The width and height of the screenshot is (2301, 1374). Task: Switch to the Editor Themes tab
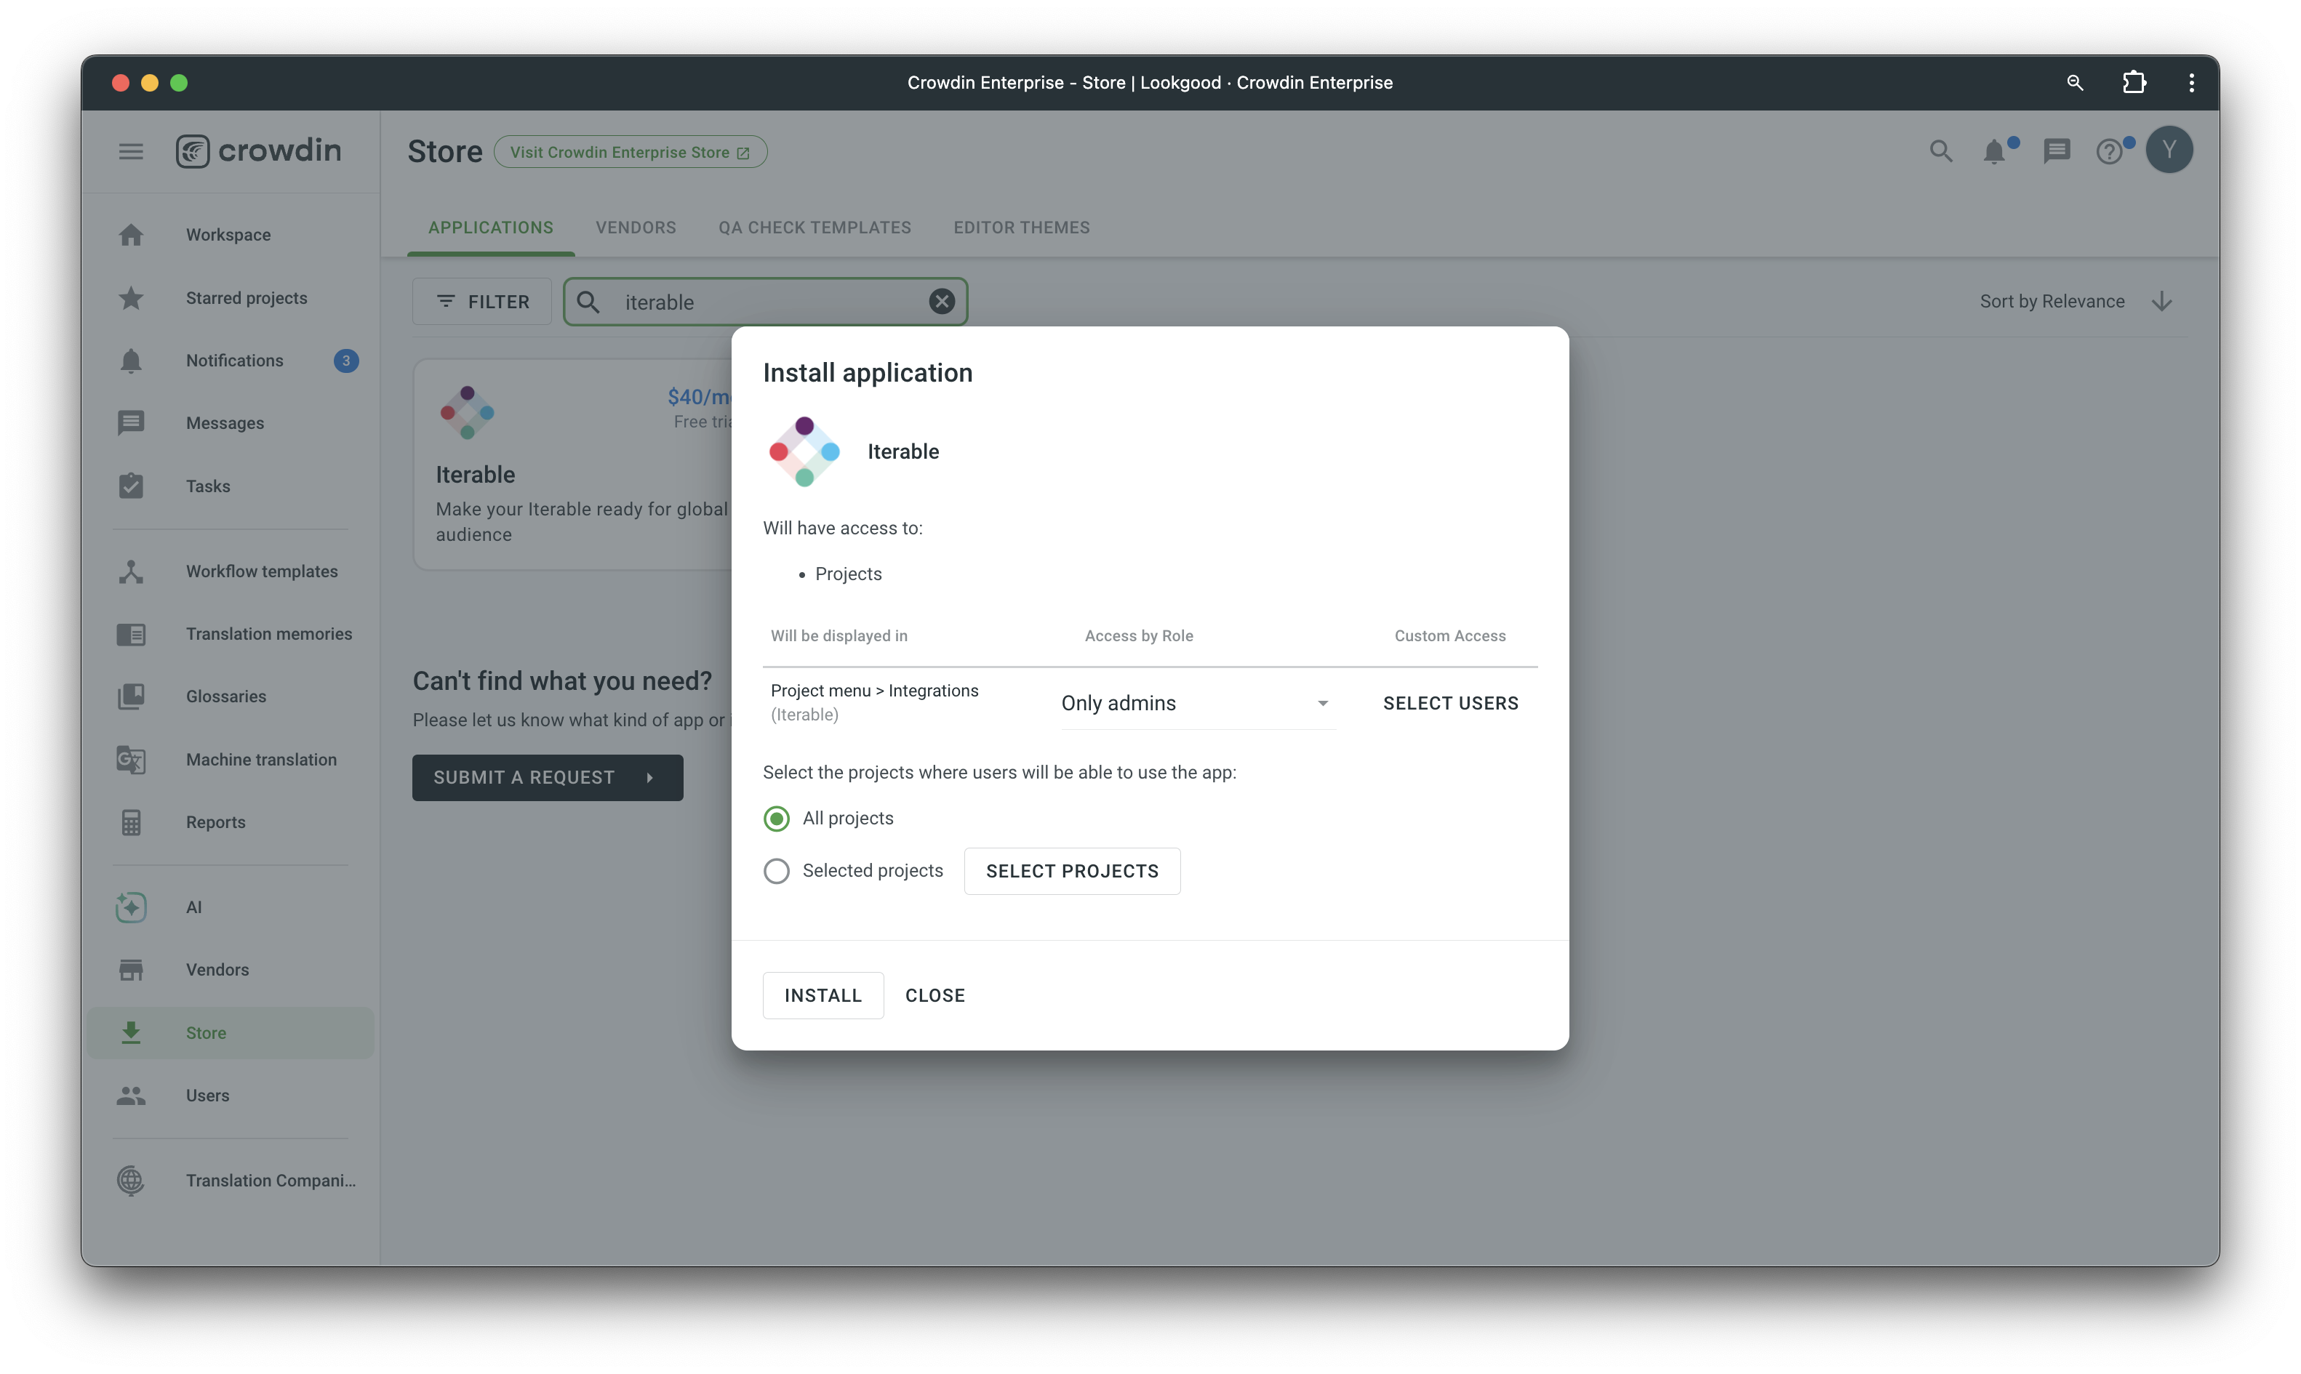(1021, 228)
